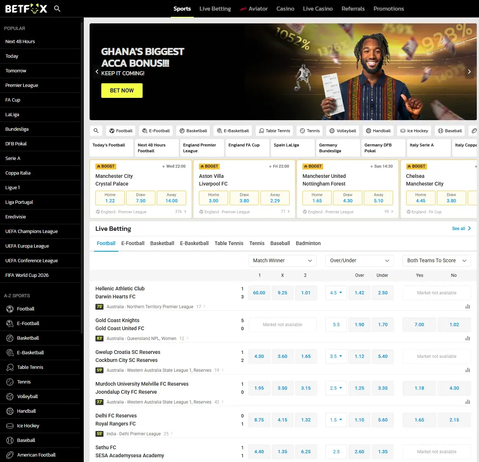Screen dimensions: 479x462
Task: Select No odds 2.15 for Delhi FC Reserves match
Action: point(454,420)
